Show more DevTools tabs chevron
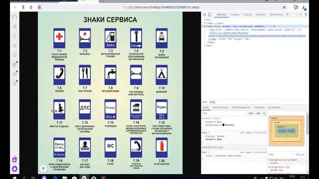The height and width of the screenshot is (179, 319). click(288, 14)
